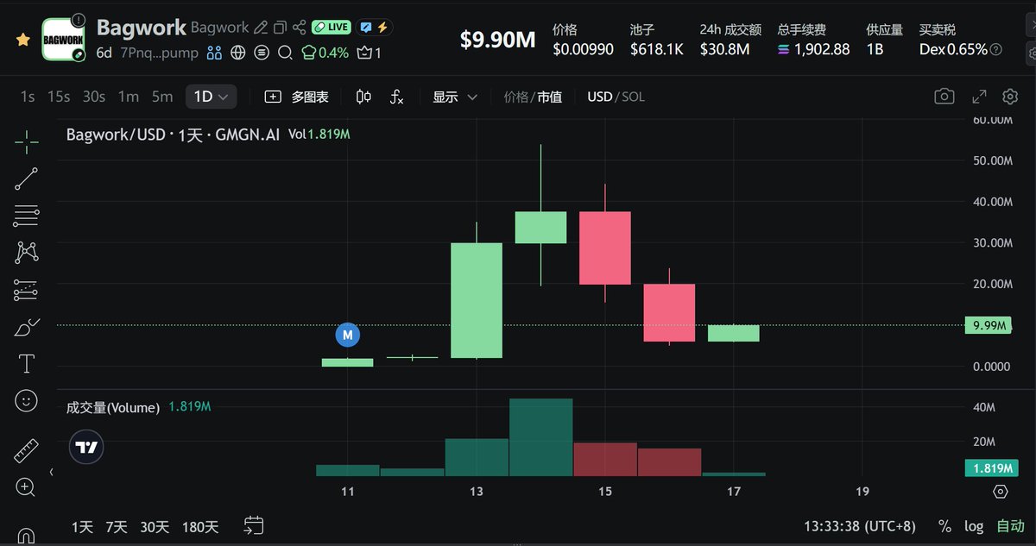
Task: Collapse the drawing toolbar with the arrow
Action: click(50, 473)
